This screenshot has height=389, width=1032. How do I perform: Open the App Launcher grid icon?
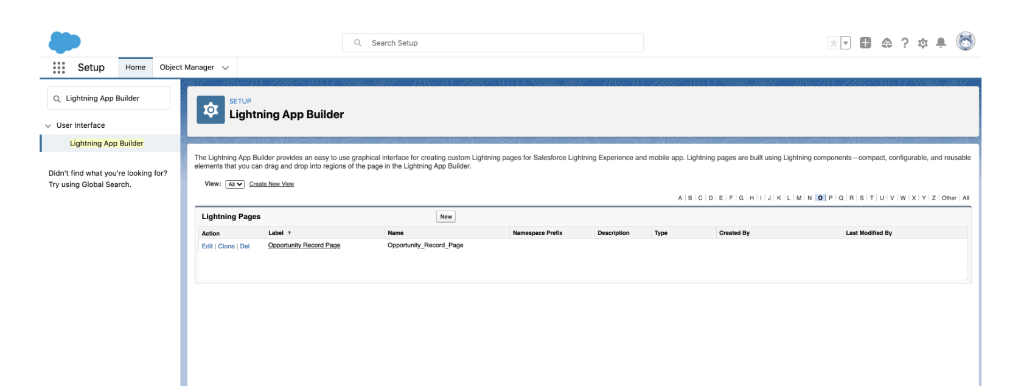[59, 68]
